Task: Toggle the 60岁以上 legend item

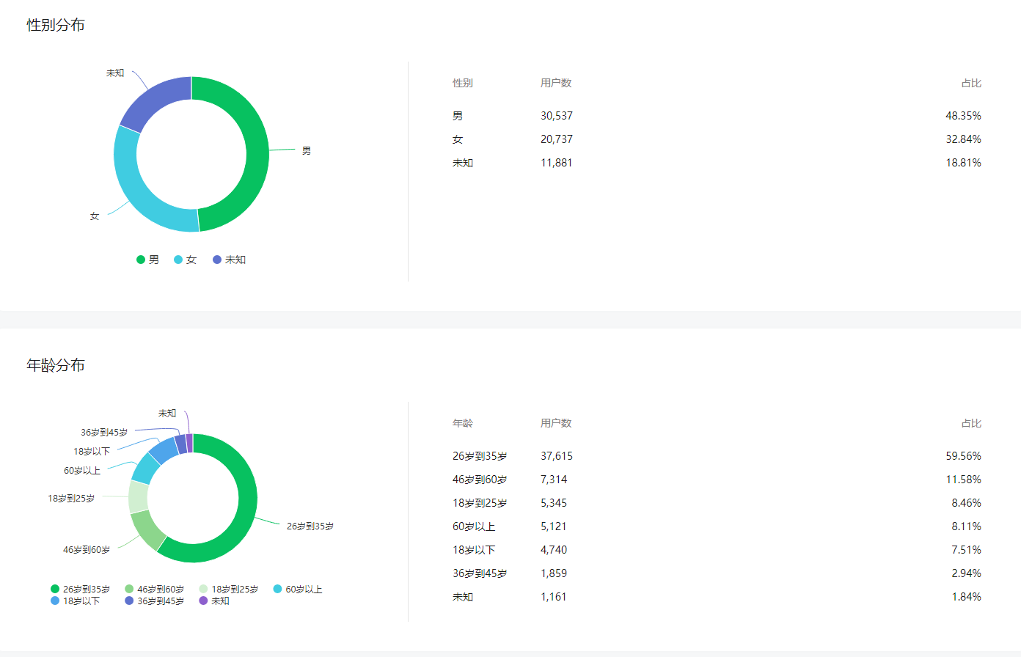Action: [298, 589]
